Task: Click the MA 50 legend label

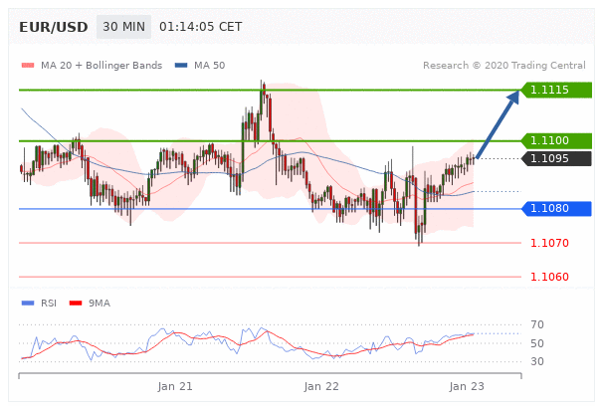Action: (209, 66)
